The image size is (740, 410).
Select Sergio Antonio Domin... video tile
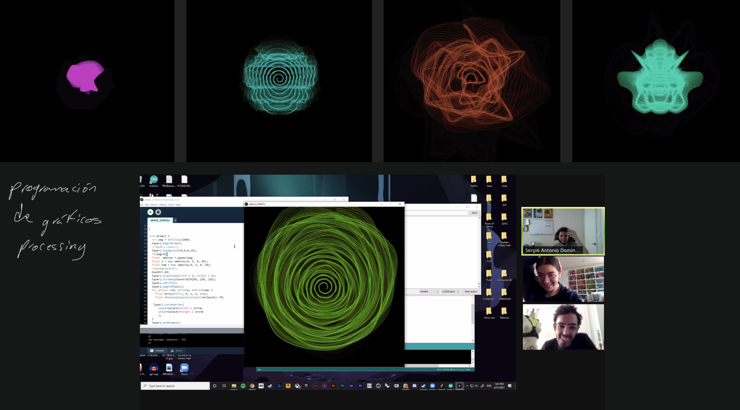563,231
